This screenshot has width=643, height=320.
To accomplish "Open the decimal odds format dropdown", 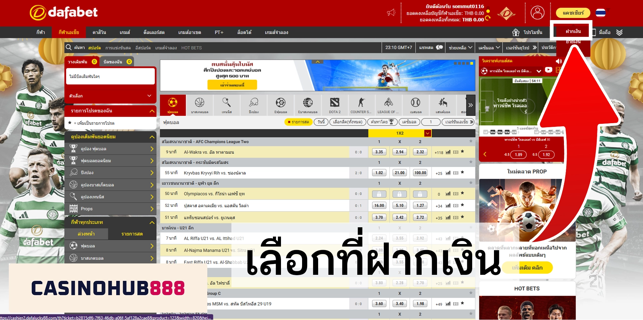I will pyautogui.click(x=489, y=48).
